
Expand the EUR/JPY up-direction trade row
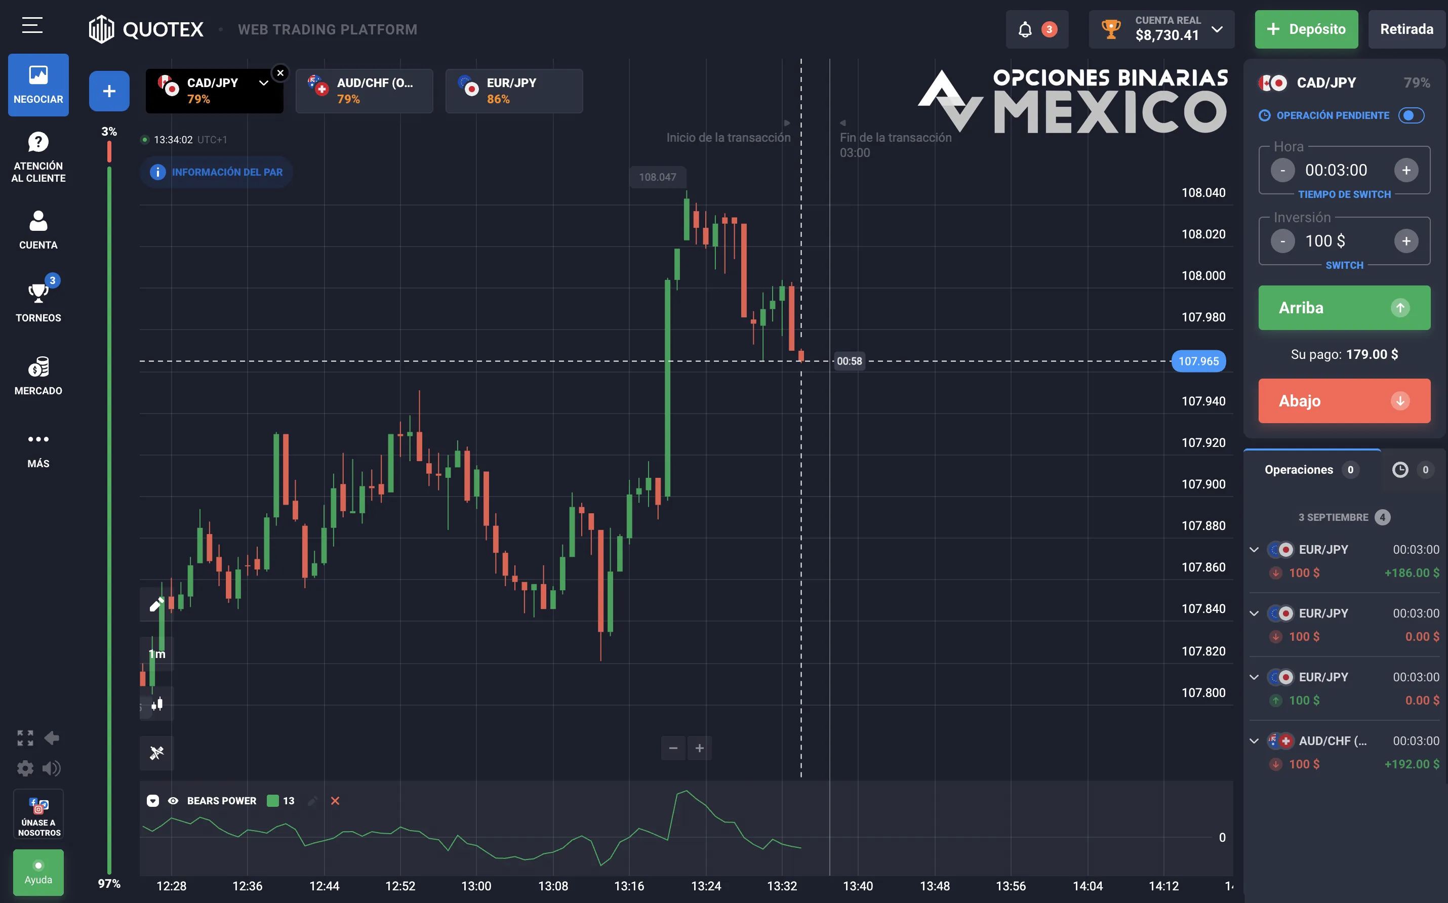pyautogui.click(x=1255, y=677)
